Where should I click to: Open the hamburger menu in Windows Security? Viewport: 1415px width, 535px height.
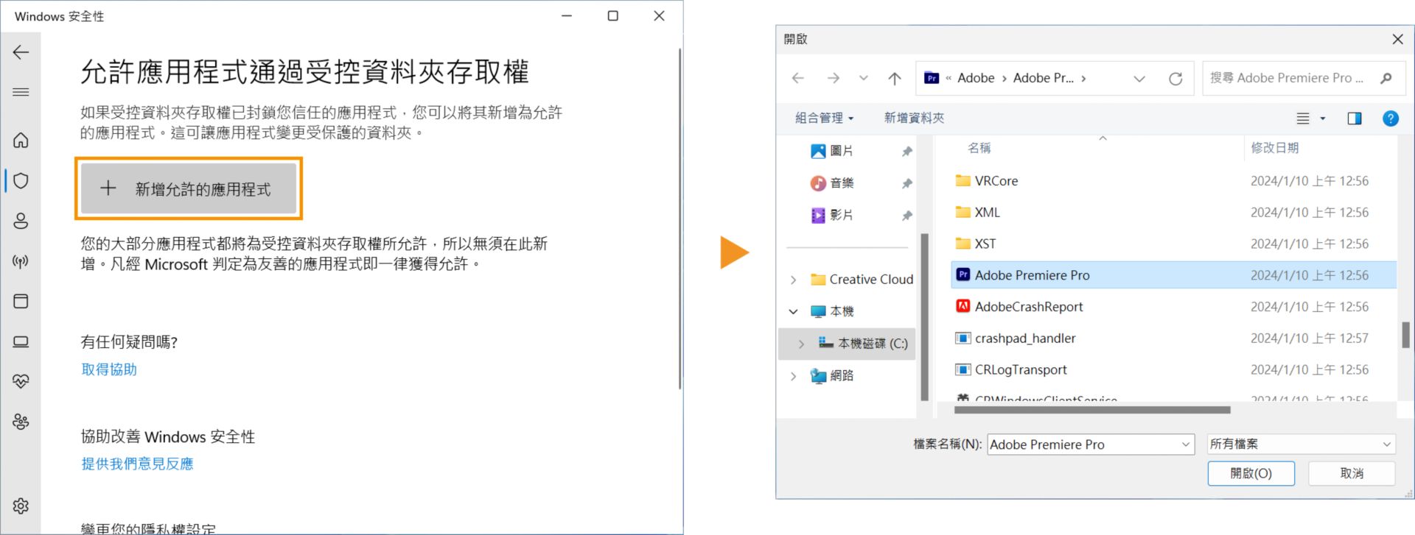click(21, 92)
